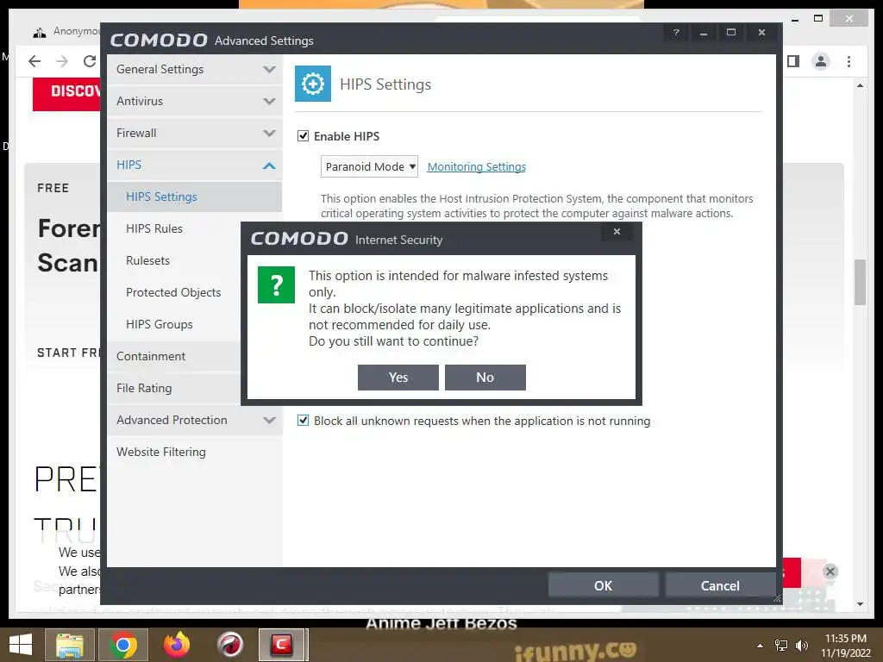The width and height of the screenshot is (883, 662).
Task: Expand Advanced Protection section
Action: tap(195, 420)
